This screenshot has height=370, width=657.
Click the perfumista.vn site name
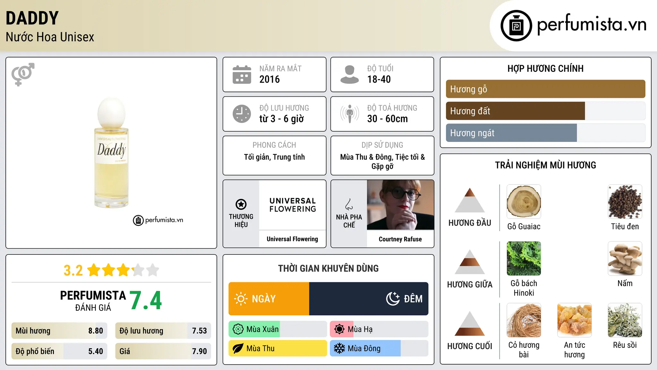(x=592, y=24)
